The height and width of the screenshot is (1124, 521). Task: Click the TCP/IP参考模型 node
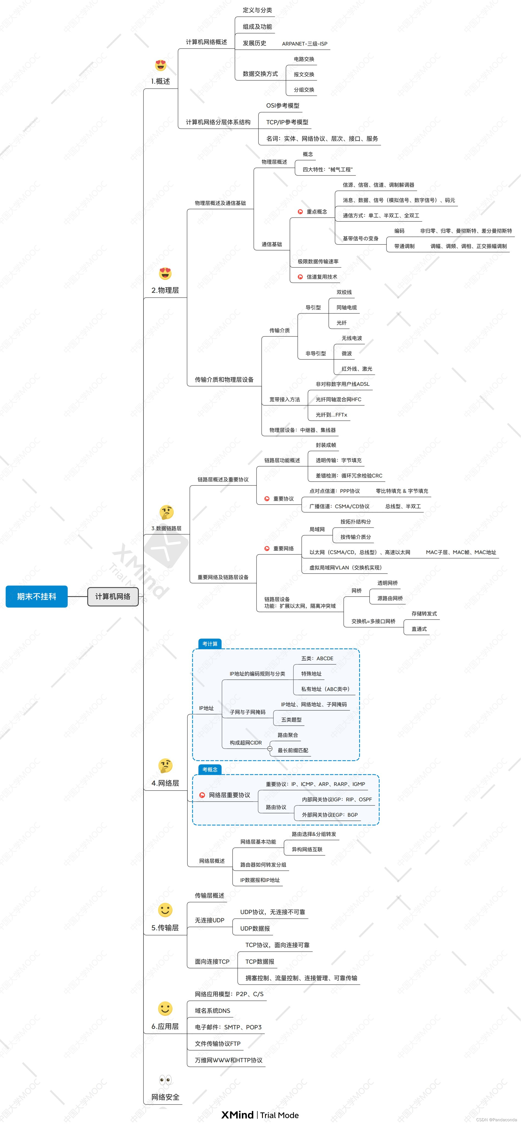pyautogui.click(x=287, y=122)
